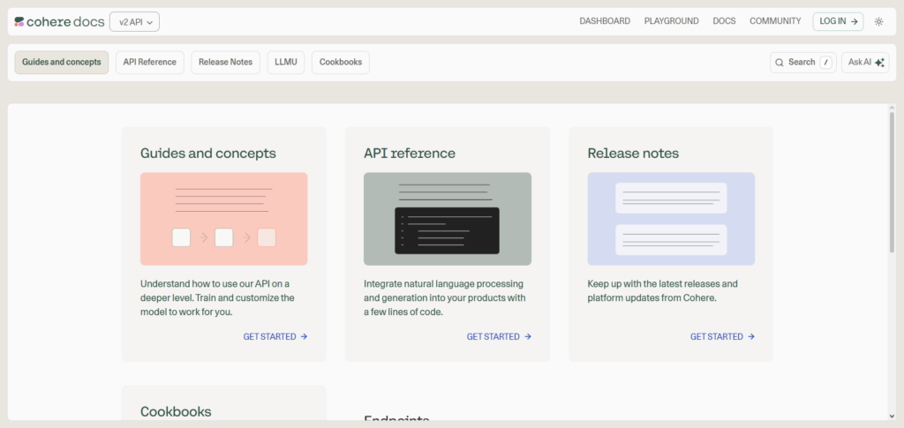
Task: Toggle light/dark theme sun icon
Action: (x=878, y=21)
